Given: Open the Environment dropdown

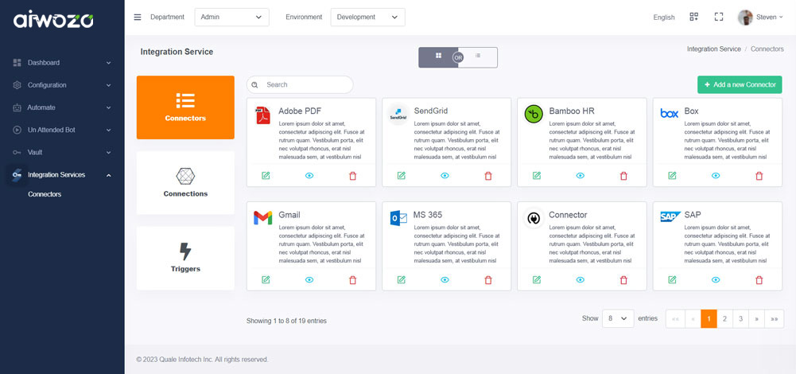Looking at the screenshot, I should 367,17.
